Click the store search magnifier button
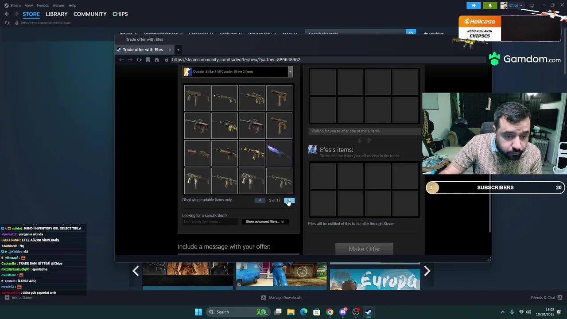 (411, 34)
